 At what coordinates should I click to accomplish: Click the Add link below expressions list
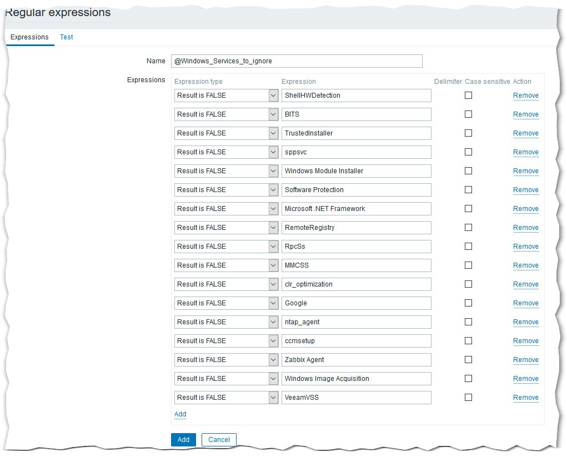[x=180, y=414]
